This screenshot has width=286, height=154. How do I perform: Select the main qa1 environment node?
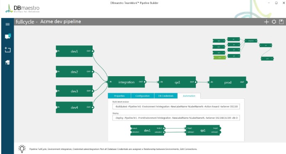(177, 82)
